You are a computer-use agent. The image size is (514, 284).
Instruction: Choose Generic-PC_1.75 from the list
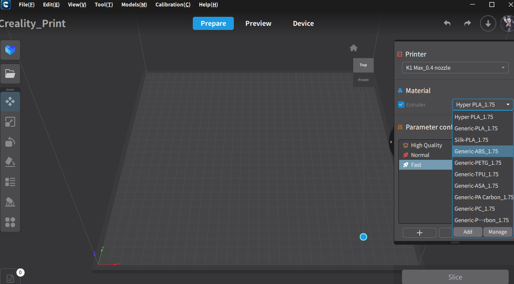click(483, 209)
